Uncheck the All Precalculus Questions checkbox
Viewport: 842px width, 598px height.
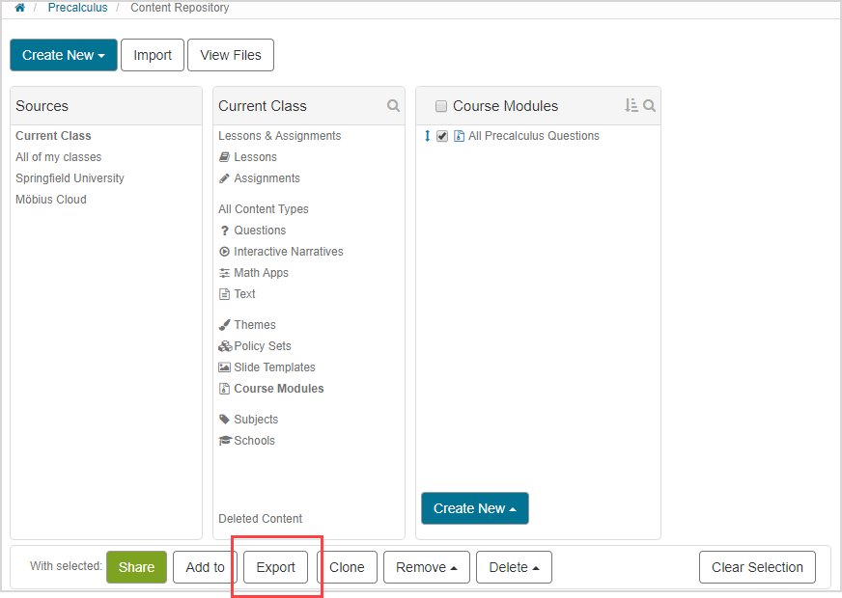(442, 136)
